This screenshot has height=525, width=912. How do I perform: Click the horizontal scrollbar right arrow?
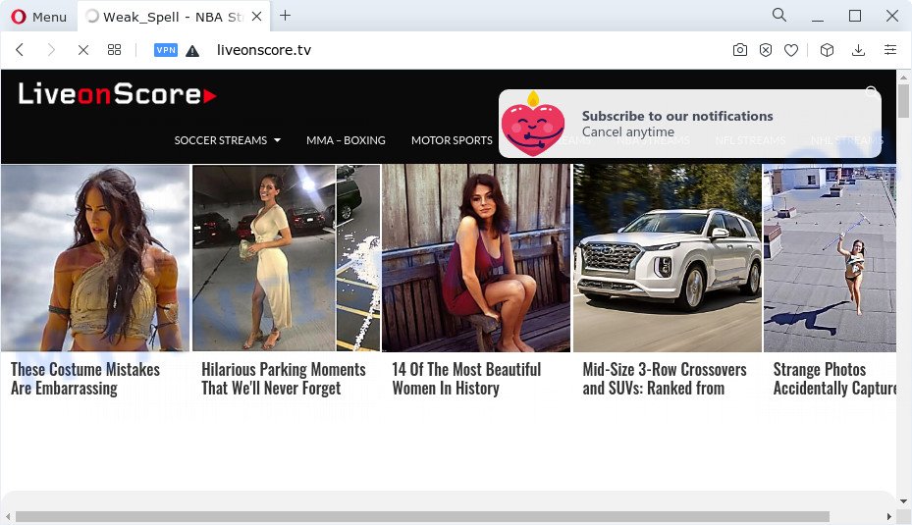889,517
